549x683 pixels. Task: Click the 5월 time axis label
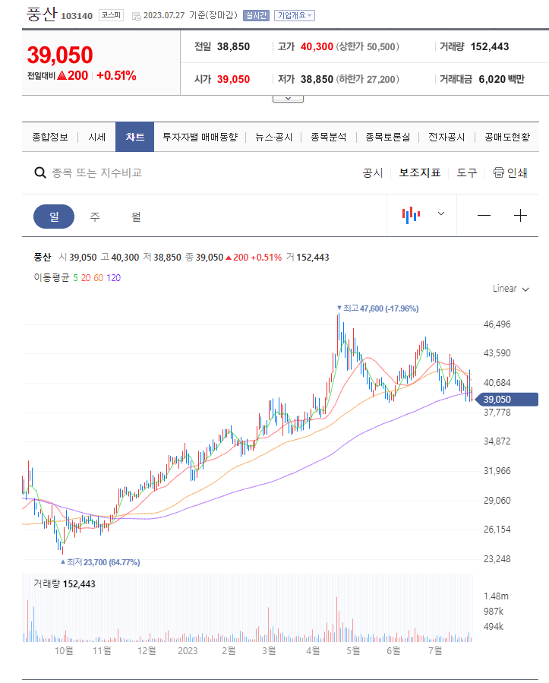click(353, 651)
